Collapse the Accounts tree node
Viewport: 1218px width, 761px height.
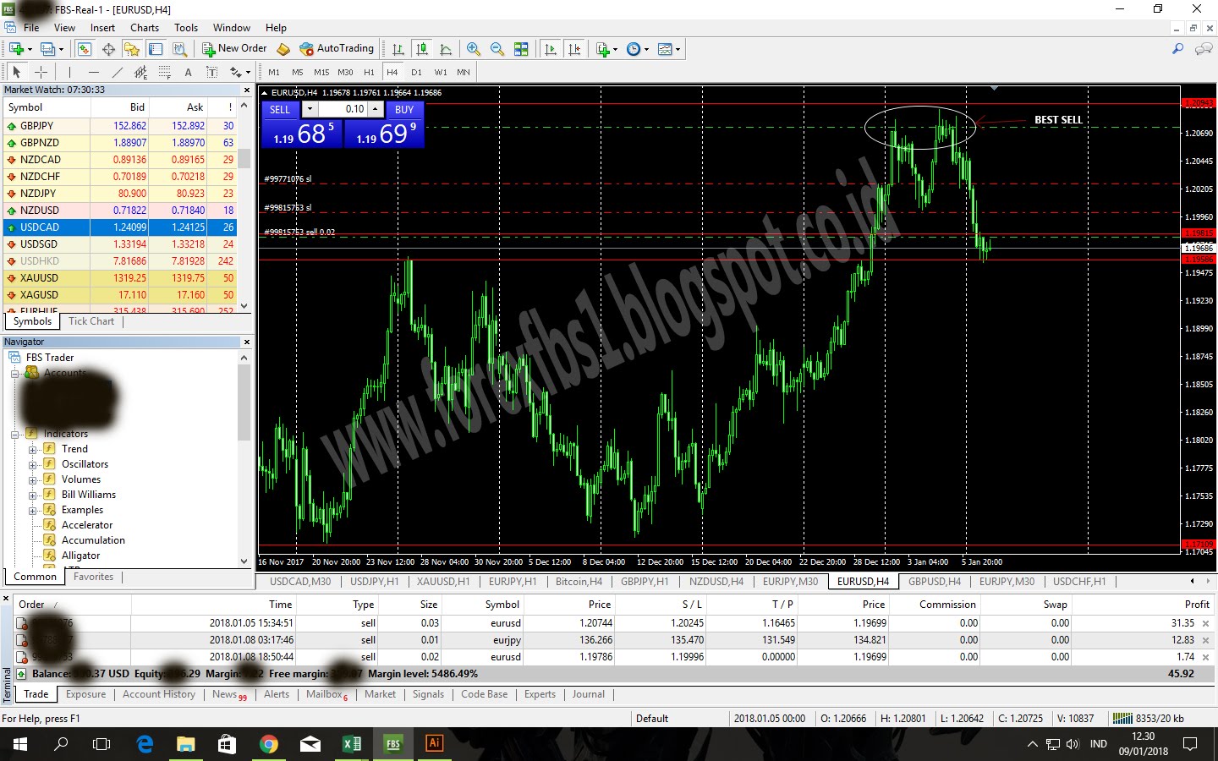(14, 373)
